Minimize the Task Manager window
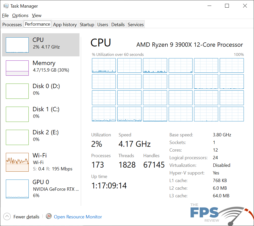Viewport: 254px width, 226px height. tap(210, 6)
